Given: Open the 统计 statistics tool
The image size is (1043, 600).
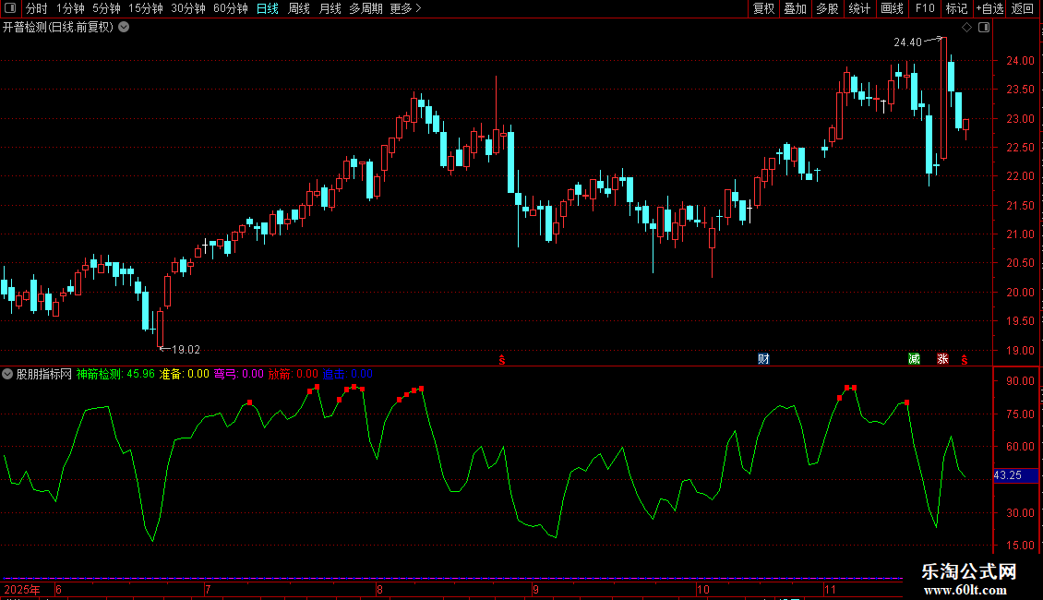Looking at the screenshot, I should point(858,8).
